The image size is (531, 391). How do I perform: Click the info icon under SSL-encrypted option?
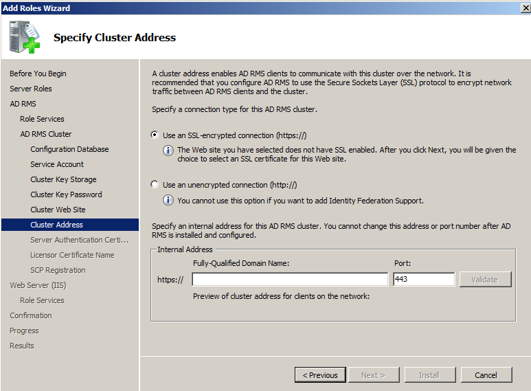coord(168,150)
